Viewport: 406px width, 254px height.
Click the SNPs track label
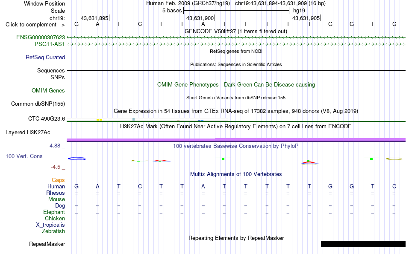58,77
